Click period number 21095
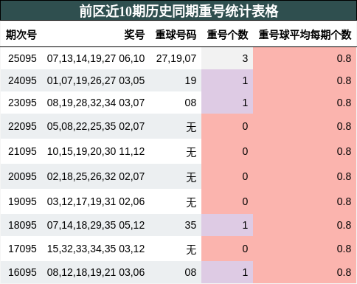The width and height of the screenshot is (357, 284). (x=22, y=151)
